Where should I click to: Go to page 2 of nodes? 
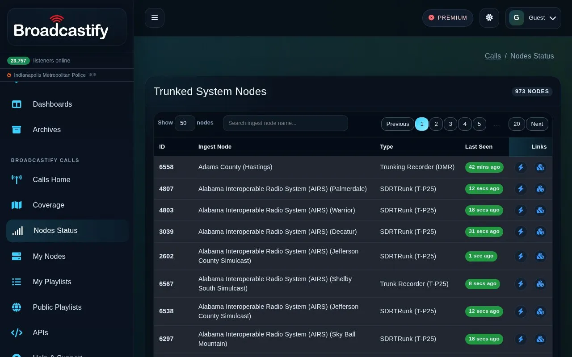tap(436, 124)
